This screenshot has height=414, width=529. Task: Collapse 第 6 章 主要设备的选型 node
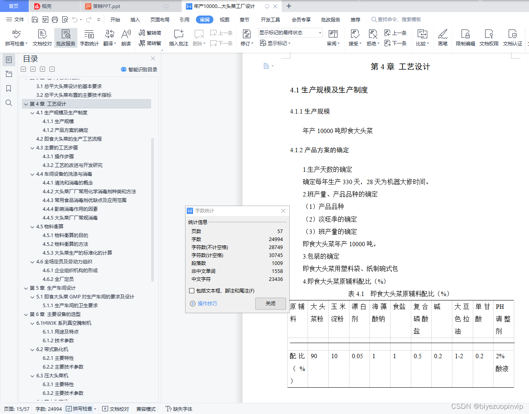pyautogui.click(x=26, y=314)
